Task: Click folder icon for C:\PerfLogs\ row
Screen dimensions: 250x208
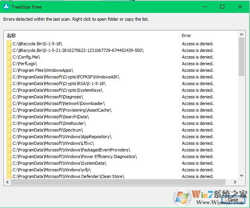Action: 9,64
